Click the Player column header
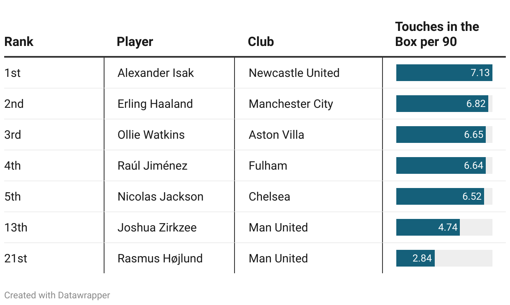This screenshot has width=510, height=305. (x=135, y=42)
